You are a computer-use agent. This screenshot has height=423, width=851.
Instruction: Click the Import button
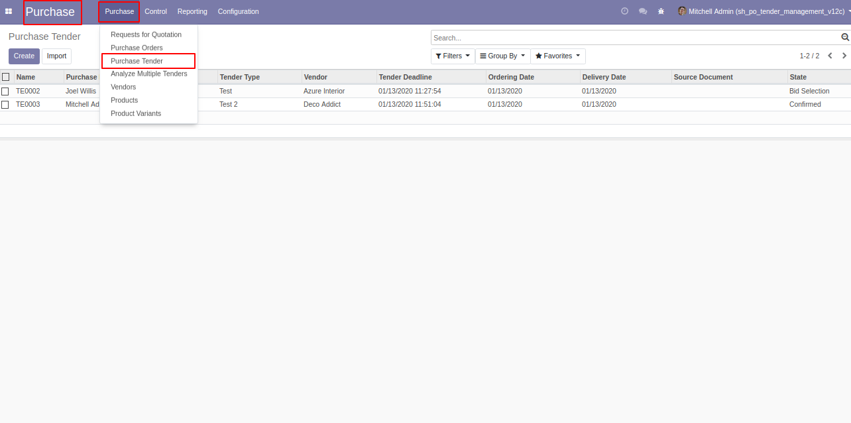pos(56,56)
